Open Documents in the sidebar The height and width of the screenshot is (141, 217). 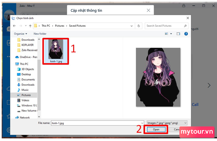click(x=26, y=80)
